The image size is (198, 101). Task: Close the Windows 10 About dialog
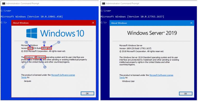(x=93, y=23)
